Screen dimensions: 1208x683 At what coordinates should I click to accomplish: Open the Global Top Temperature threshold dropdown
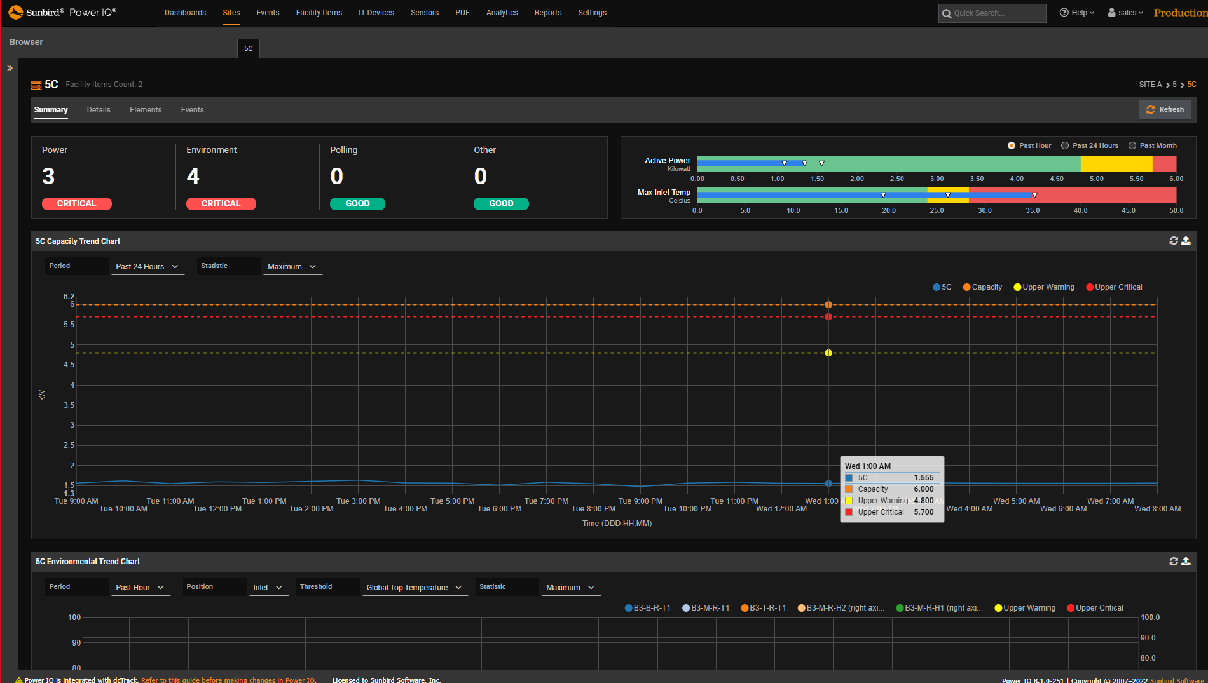point(415,587)
